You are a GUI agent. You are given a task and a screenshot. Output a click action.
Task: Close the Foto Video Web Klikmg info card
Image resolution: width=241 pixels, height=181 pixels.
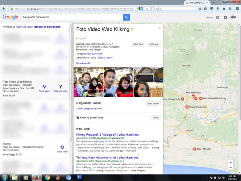point(159,28)
